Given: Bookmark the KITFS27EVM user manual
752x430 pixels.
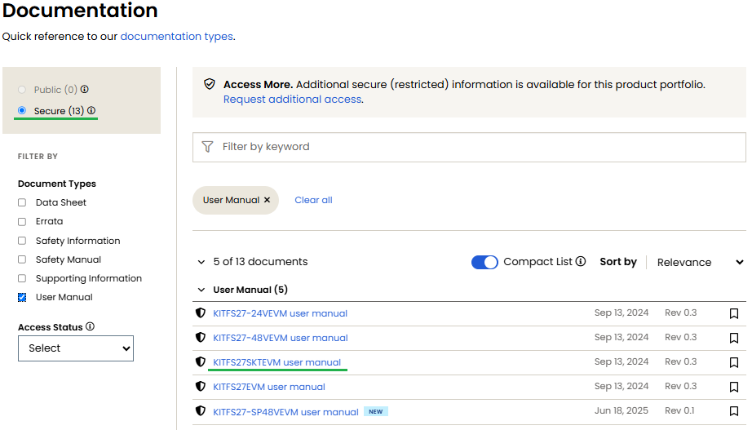Looking at the screenshot, I should pos(734,387).
